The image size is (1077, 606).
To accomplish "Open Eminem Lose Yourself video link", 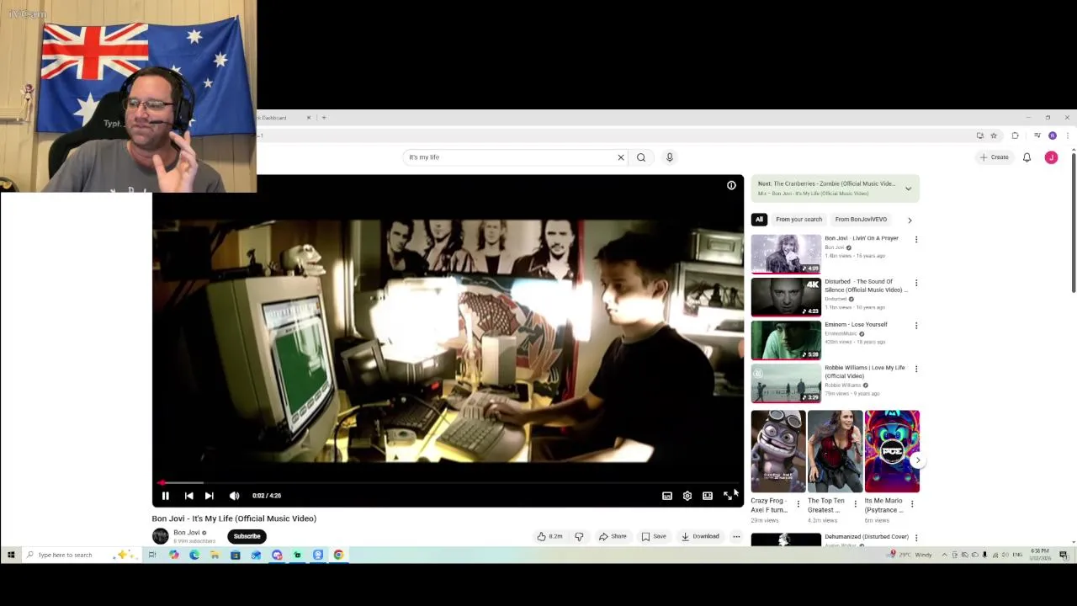I will point(856,324).
